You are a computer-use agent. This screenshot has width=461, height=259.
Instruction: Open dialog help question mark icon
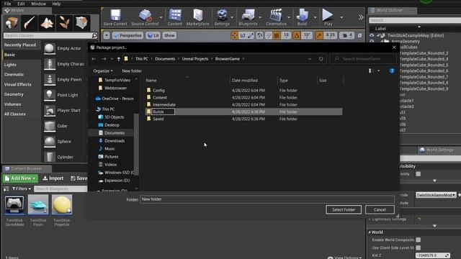coord(392,71)
